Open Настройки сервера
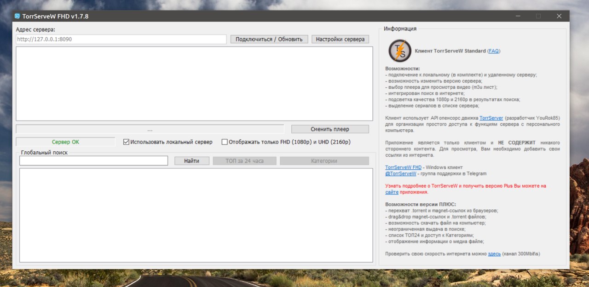 point(340,39)
